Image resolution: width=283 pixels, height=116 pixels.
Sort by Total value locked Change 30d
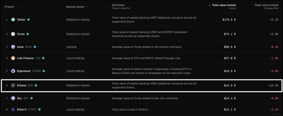pos(252,5)
